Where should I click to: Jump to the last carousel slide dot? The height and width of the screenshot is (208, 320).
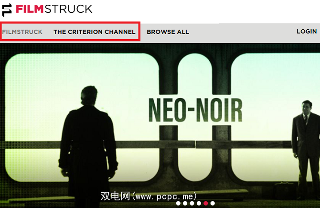[x=213, y=203]
